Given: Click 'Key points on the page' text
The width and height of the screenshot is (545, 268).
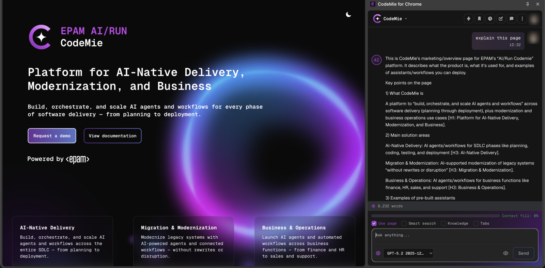Looking at the screenshot, I should tap(408, 83).
